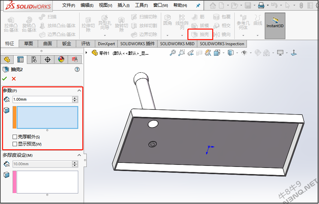This screenshot has width=319, height=204.
Task: Click the green OK checkmark
Action: (4, 79)
